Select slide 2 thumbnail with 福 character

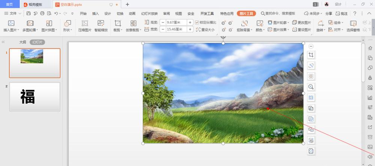point(34,96)
